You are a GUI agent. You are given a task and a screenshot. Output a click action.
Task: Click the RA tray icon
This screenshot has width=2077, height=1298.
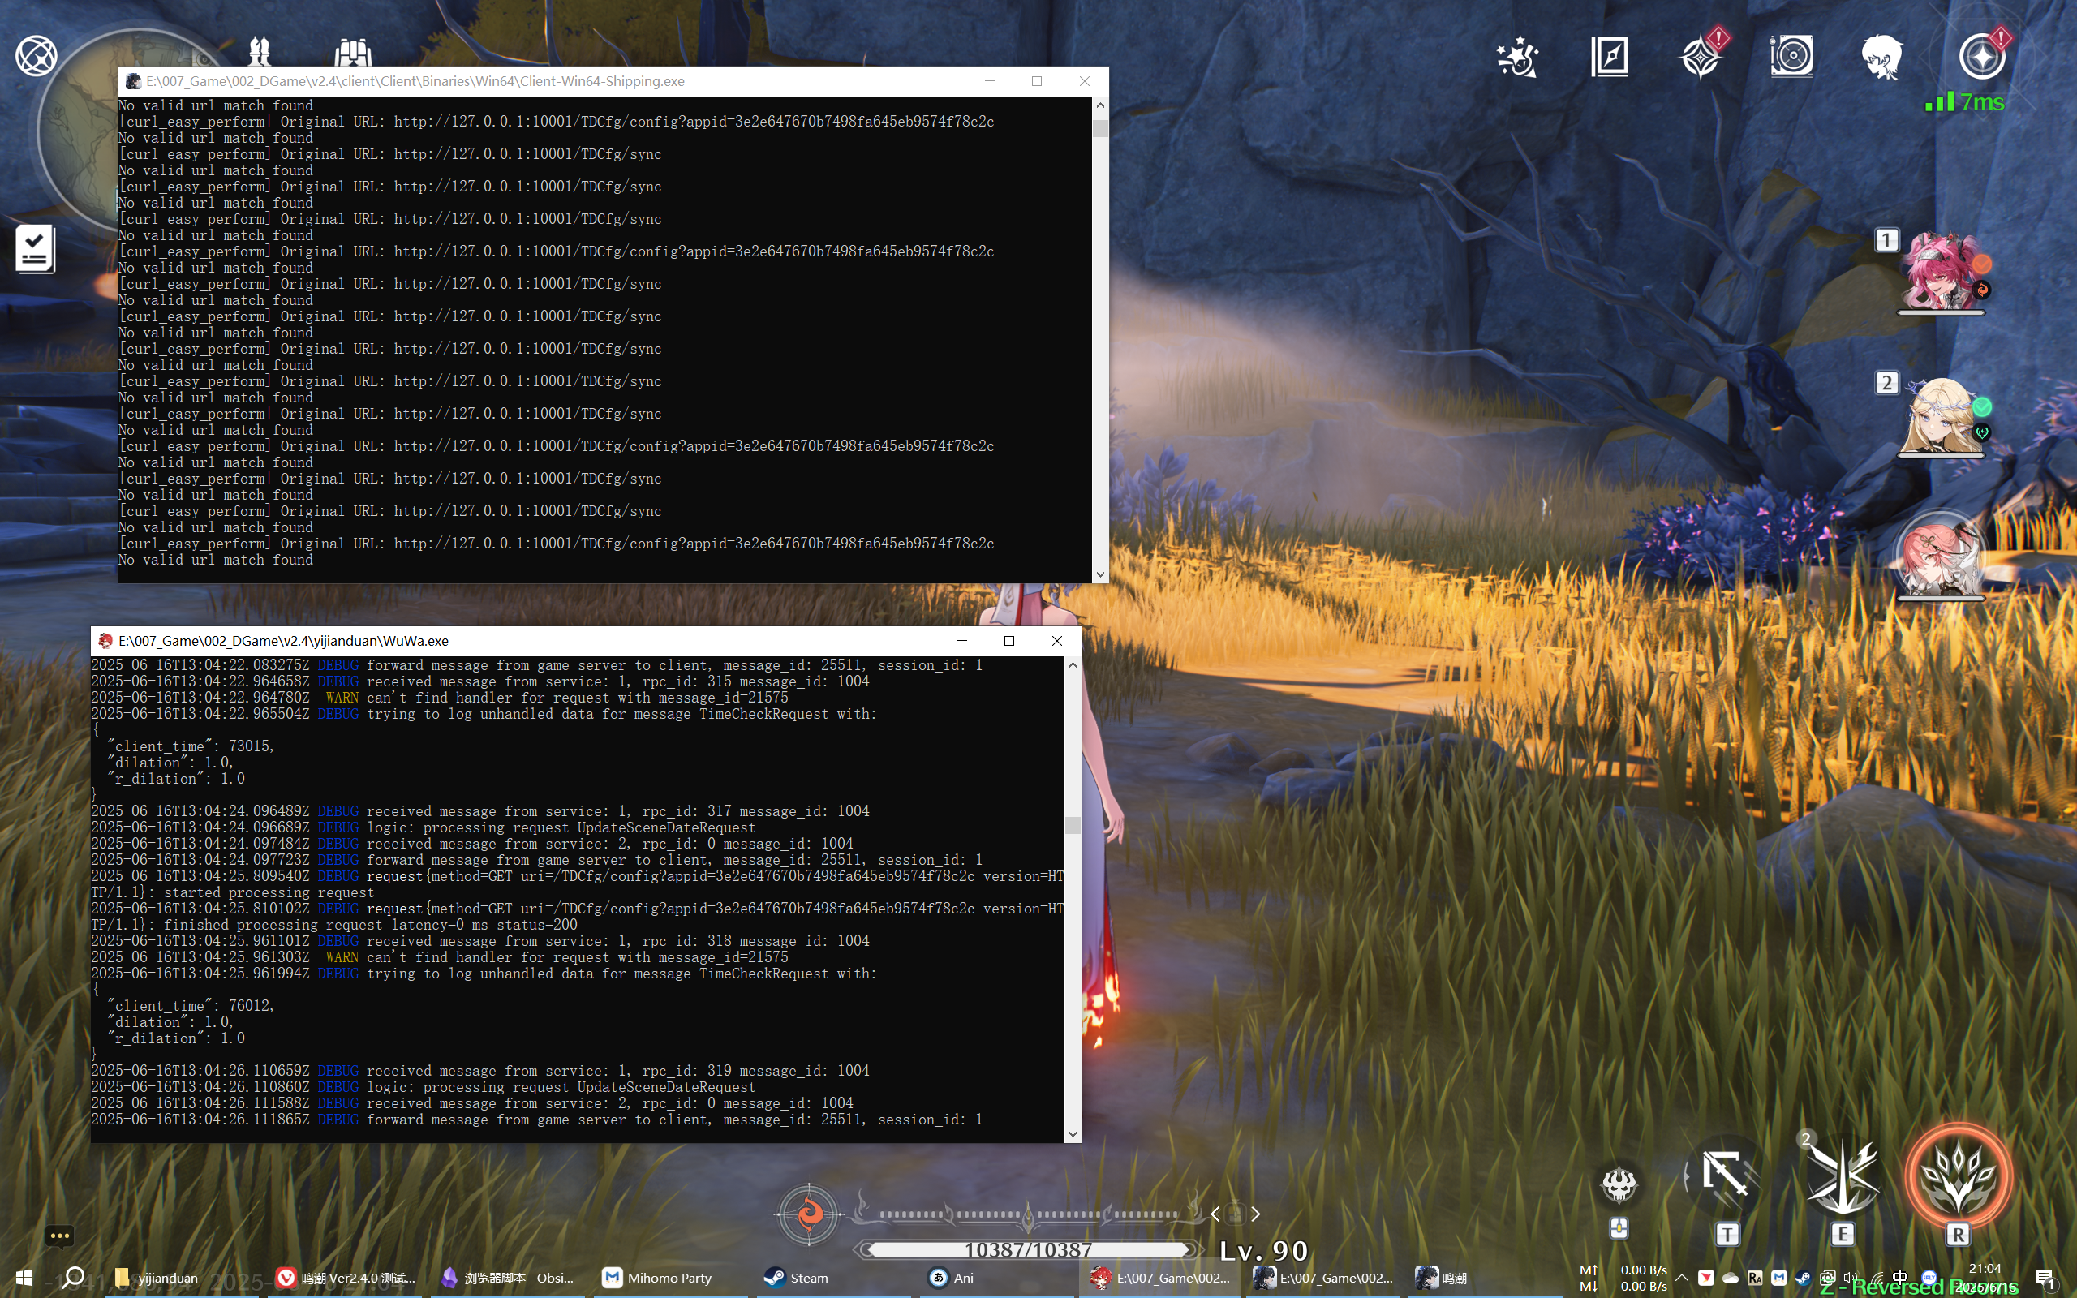click(1754, 1278)
